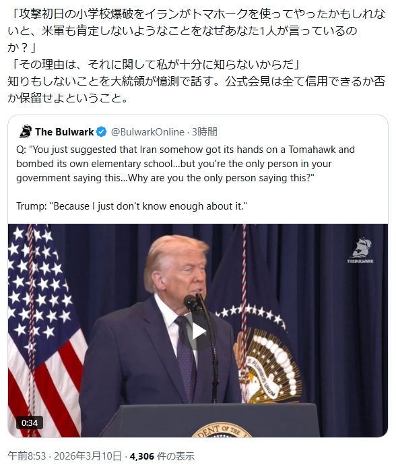Click the microphone in the video frame

(193, 303)
